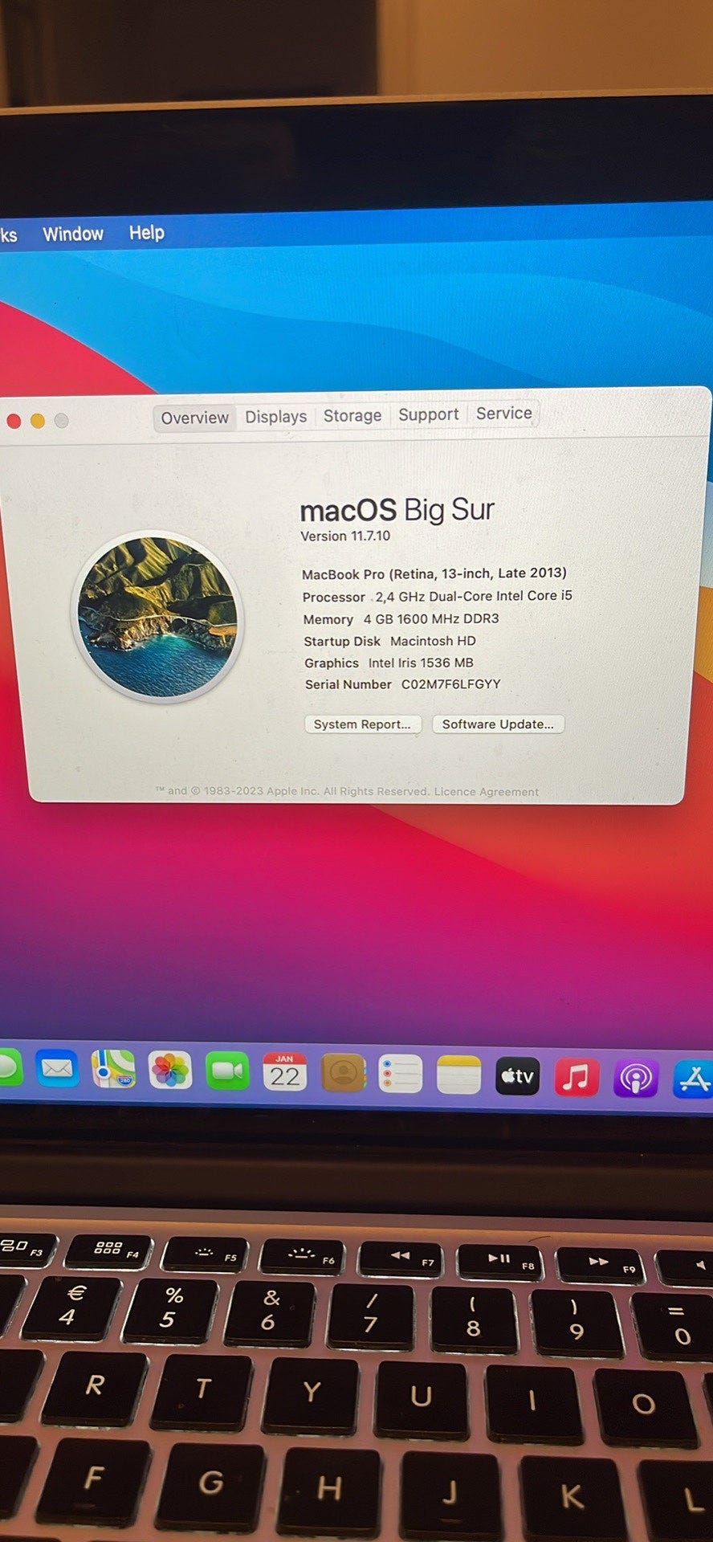This screenshot has width=713, height=1542.
Task: Click the Version 11.7.10 text
Action: (345, 536)
